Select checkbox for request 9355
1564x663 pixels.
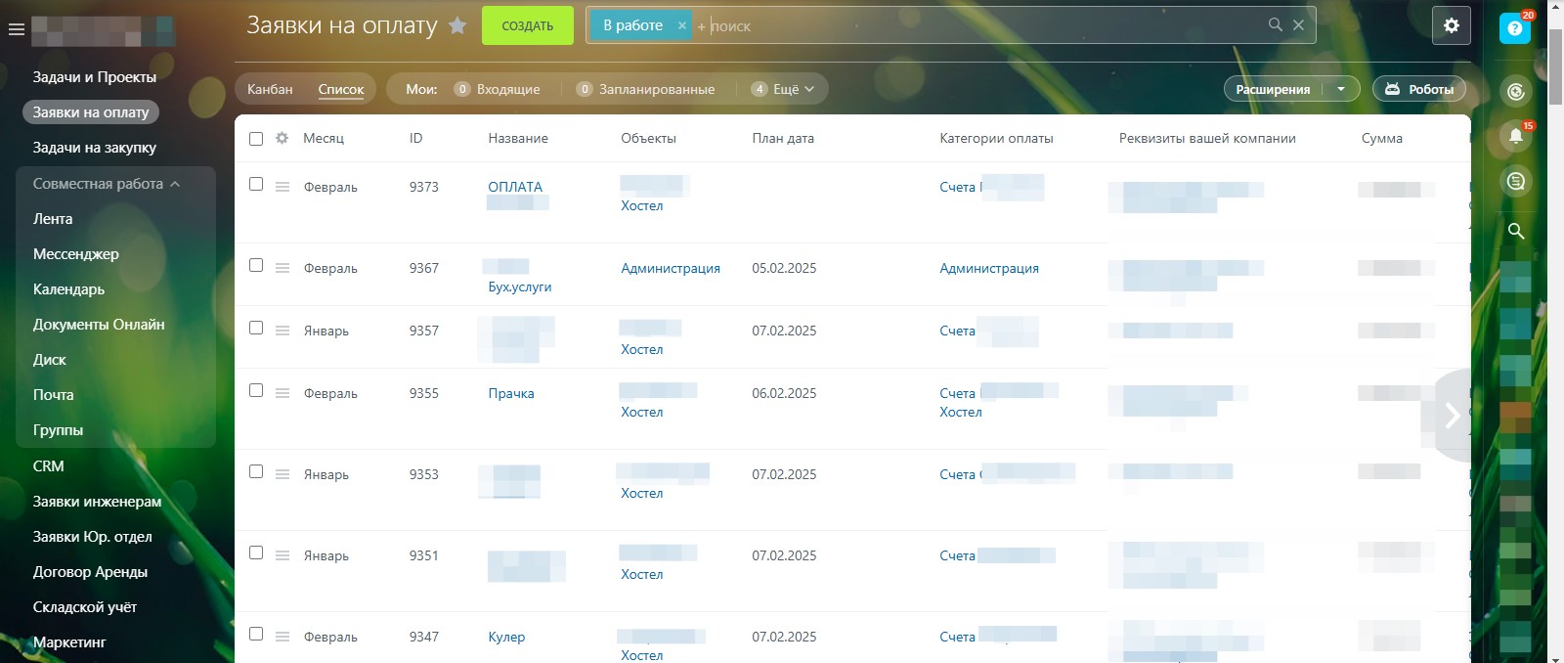256,390
